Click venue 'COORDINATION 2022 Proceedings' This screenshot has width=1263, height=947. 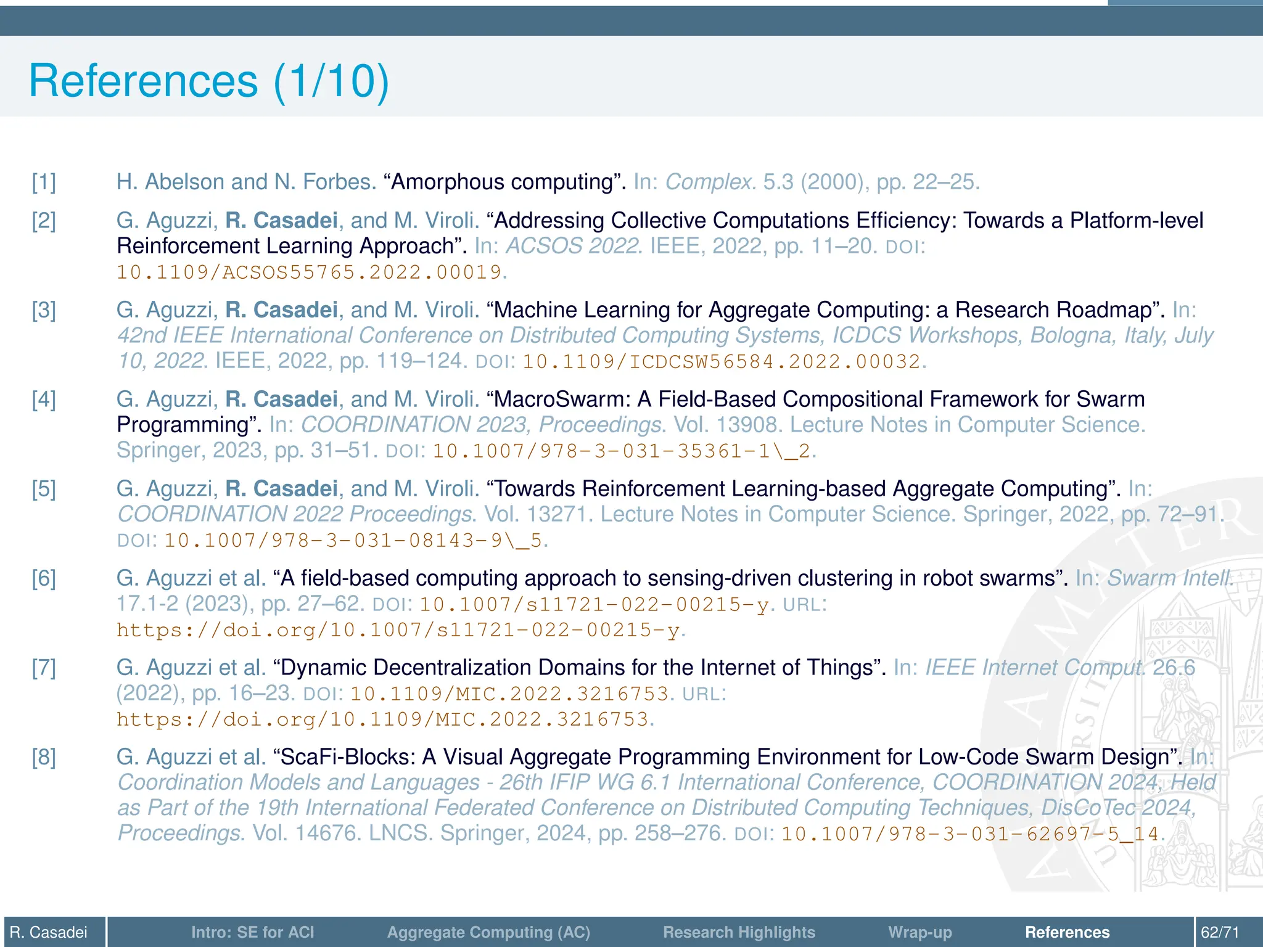pyautogui.click(x=294, y=514)
